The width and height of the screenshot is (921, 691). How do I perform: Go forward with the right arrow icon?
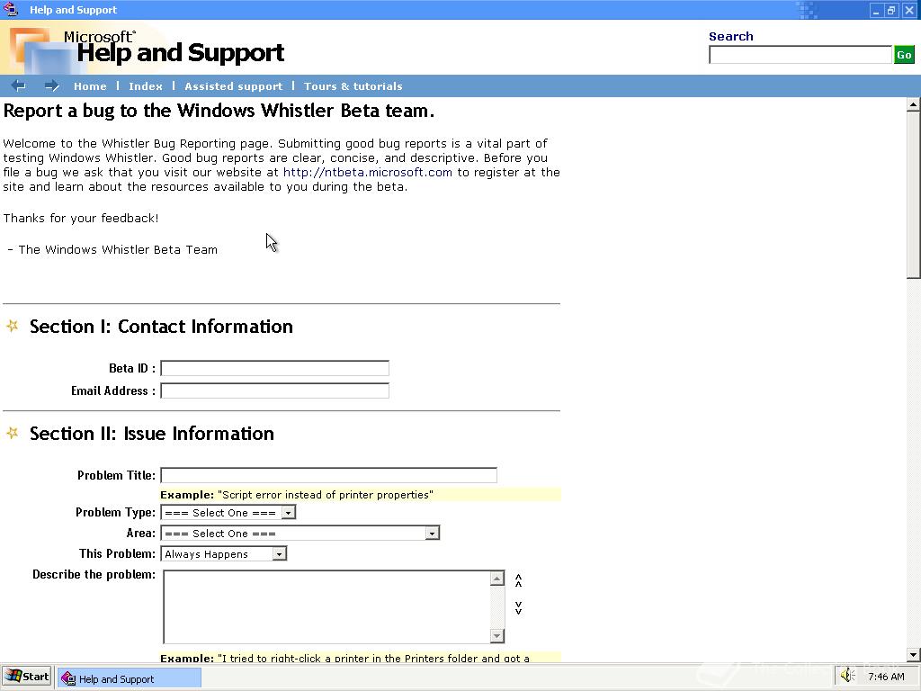point(51,85)
